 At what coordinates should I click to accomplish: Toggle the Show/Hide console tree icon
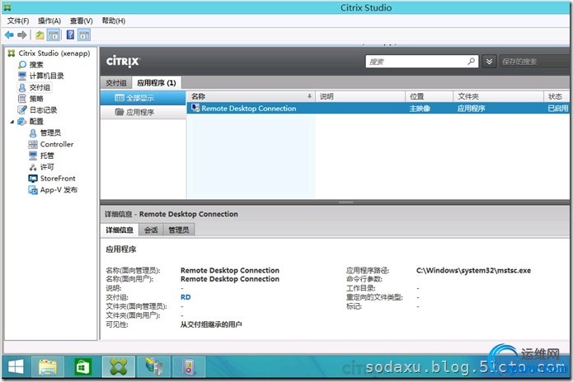click(x=54, y=35)
